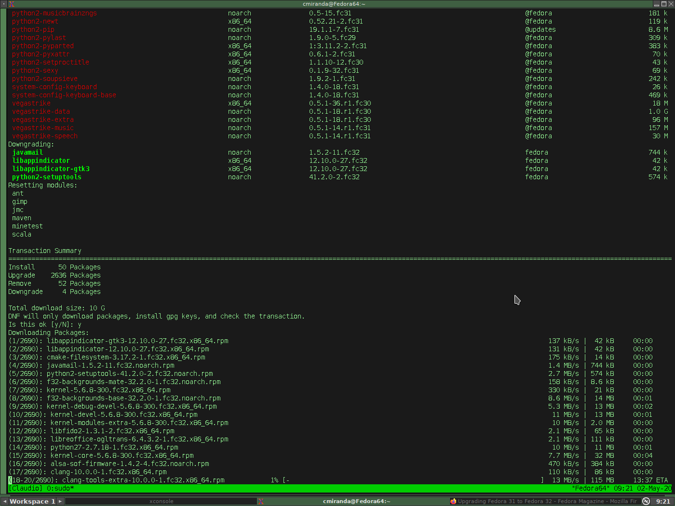Viewport: 675px width, 506px height.
Task: Click the taskbar clock showing 9:21
Action: (x=663, y=501)
